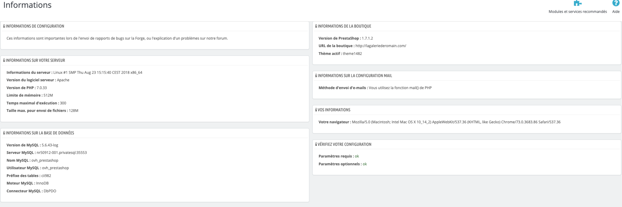This screenshot has width=622, height=207.
Task: Click the PrestaShop version 1.7.1.2
Action: [367, 38]
